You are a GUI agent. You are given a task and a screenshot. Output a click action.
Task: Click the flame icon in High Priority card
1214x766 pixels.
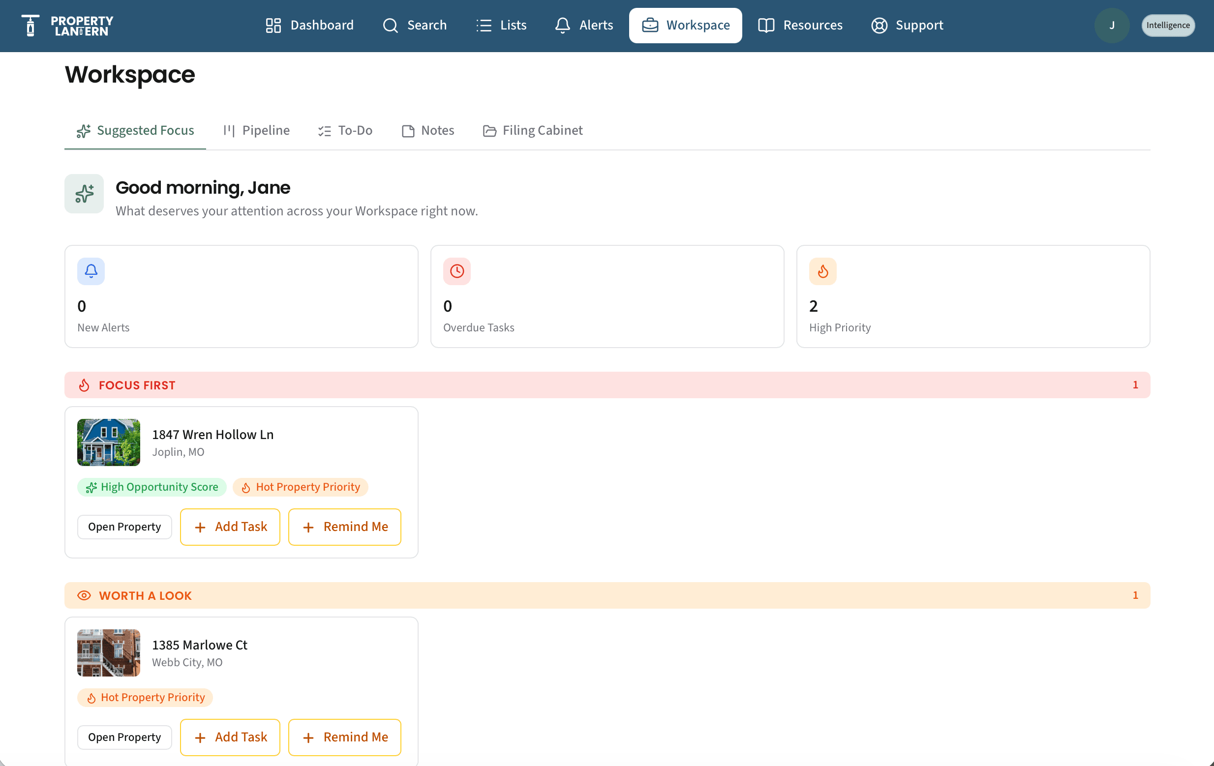click(x=823, y=271)
